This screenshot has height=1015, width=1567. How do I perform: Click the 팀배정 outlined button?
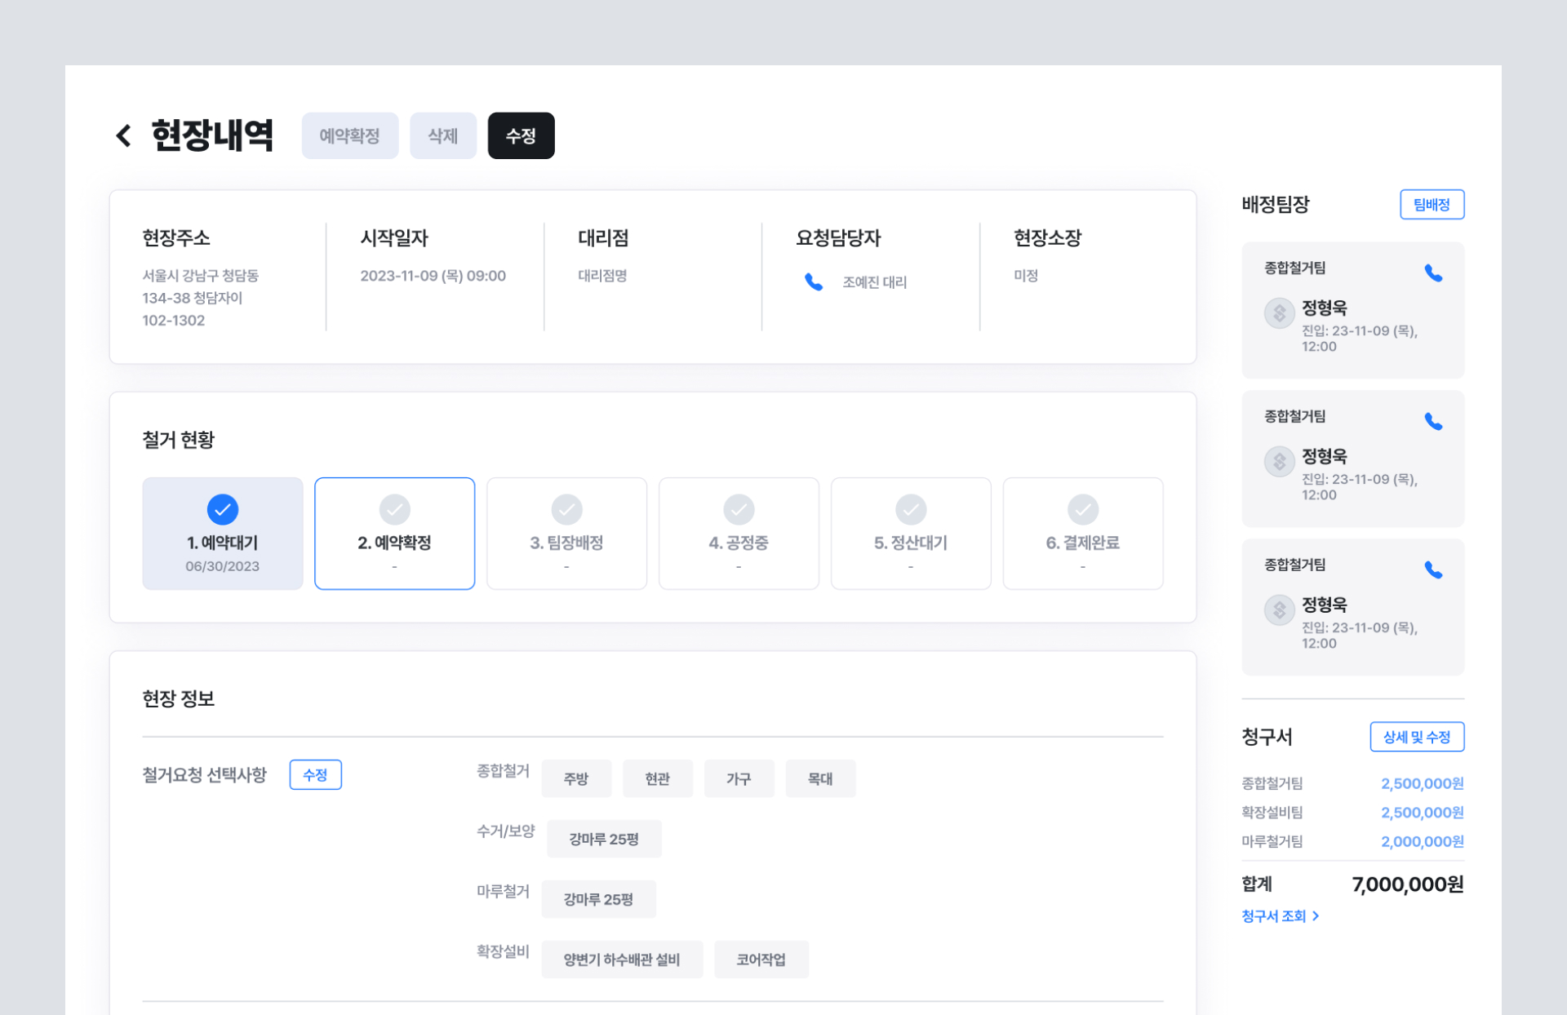[x=1432, y=205]
